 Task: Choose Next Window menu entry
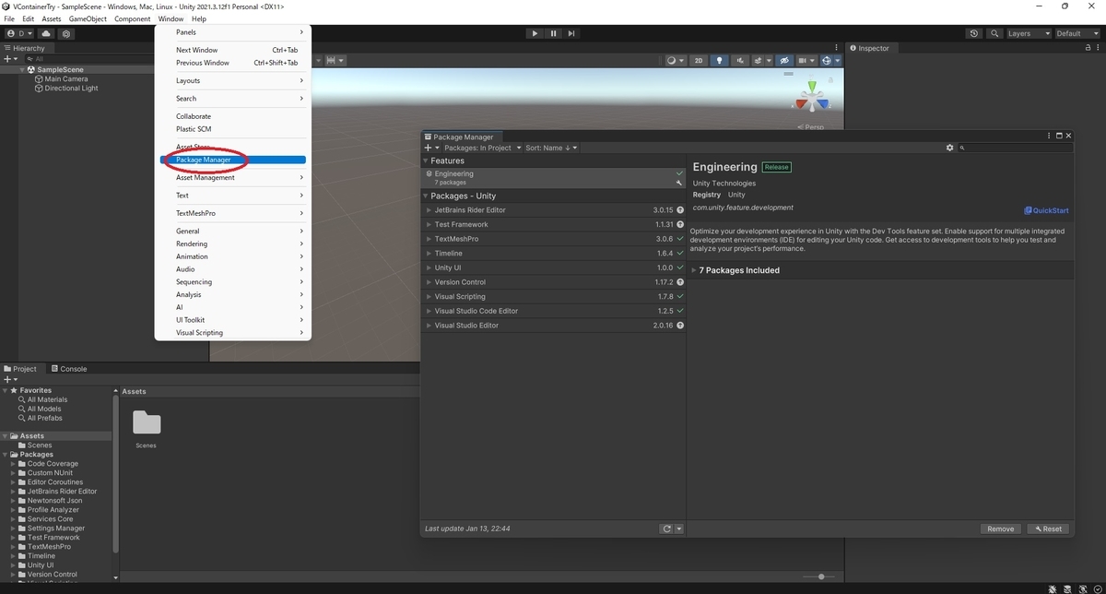point(233,50)
